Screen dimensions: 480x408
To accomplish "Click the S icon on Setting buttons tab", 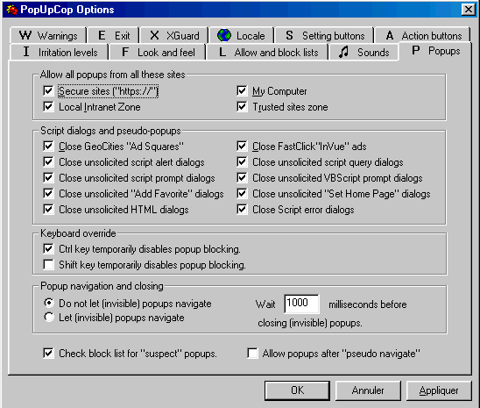I will pos(289,35).
